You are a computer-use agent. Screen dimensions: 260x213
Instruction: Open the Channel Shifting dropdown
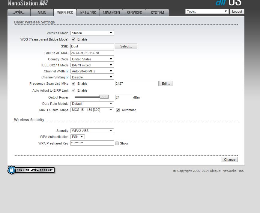(x=92, y=77)
